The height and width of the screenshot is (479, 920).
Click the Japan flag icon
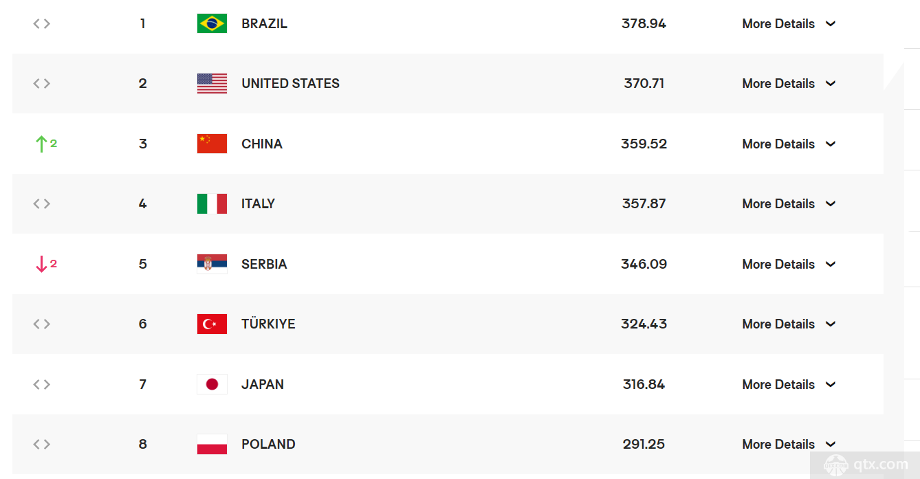coord(212,384)
